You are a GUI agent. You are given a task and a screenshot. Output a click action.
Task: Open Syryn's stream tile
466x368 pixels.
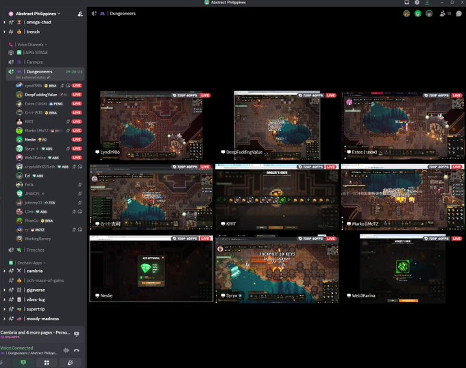pyautogui.click(x=277, y=269)
